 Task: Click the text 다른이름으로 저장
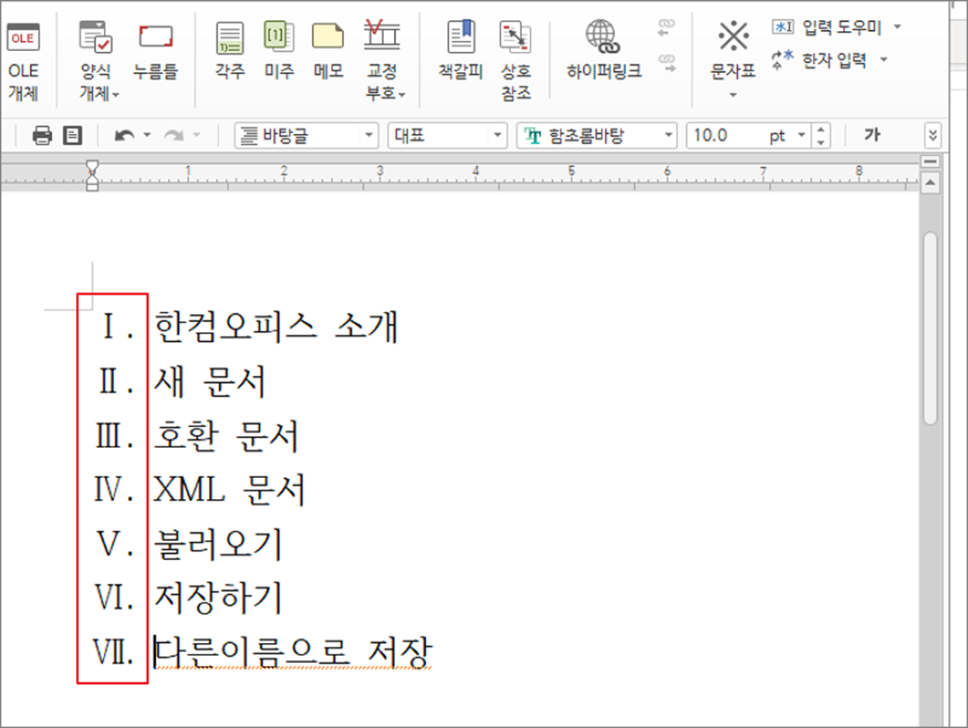point(293,652)
